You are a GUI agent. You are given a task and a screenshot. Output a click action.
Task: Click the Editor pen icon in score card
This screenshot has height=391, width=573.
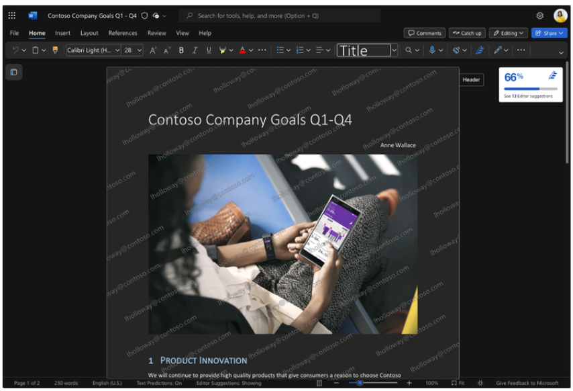[553, 76]
